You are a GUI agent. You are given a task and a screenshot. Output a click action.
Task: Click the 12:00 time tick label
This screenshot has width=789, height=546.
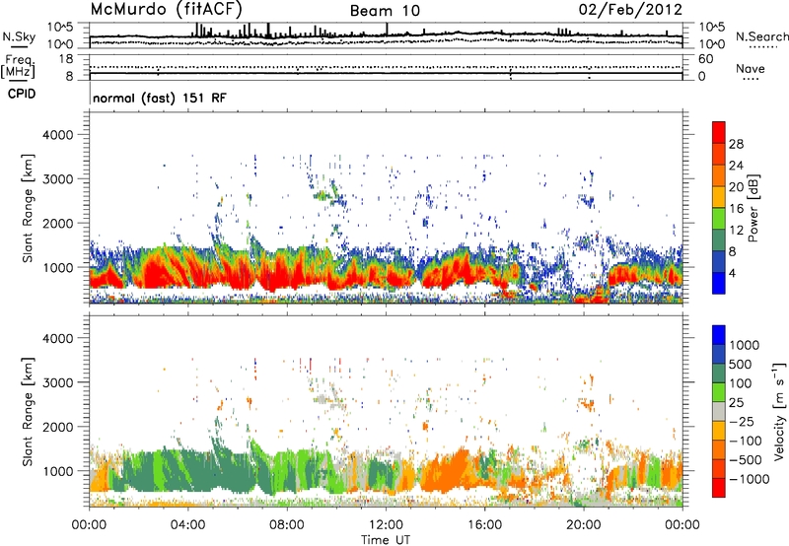(x=386, y=525)
